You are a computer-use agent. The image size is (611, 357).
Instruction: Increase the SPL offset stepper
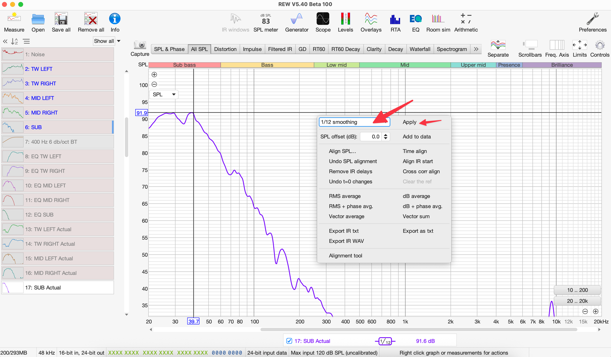[x=386, y=135]
